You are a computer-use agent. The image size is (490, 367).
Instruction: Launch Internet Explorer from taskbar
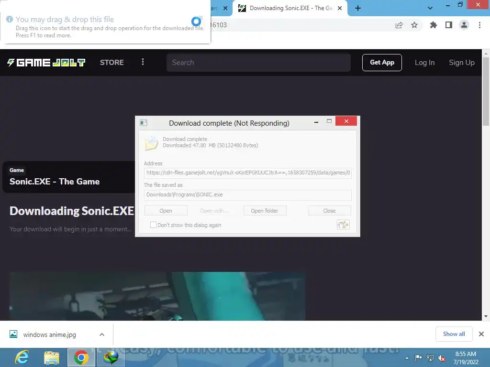pos(22,357)
